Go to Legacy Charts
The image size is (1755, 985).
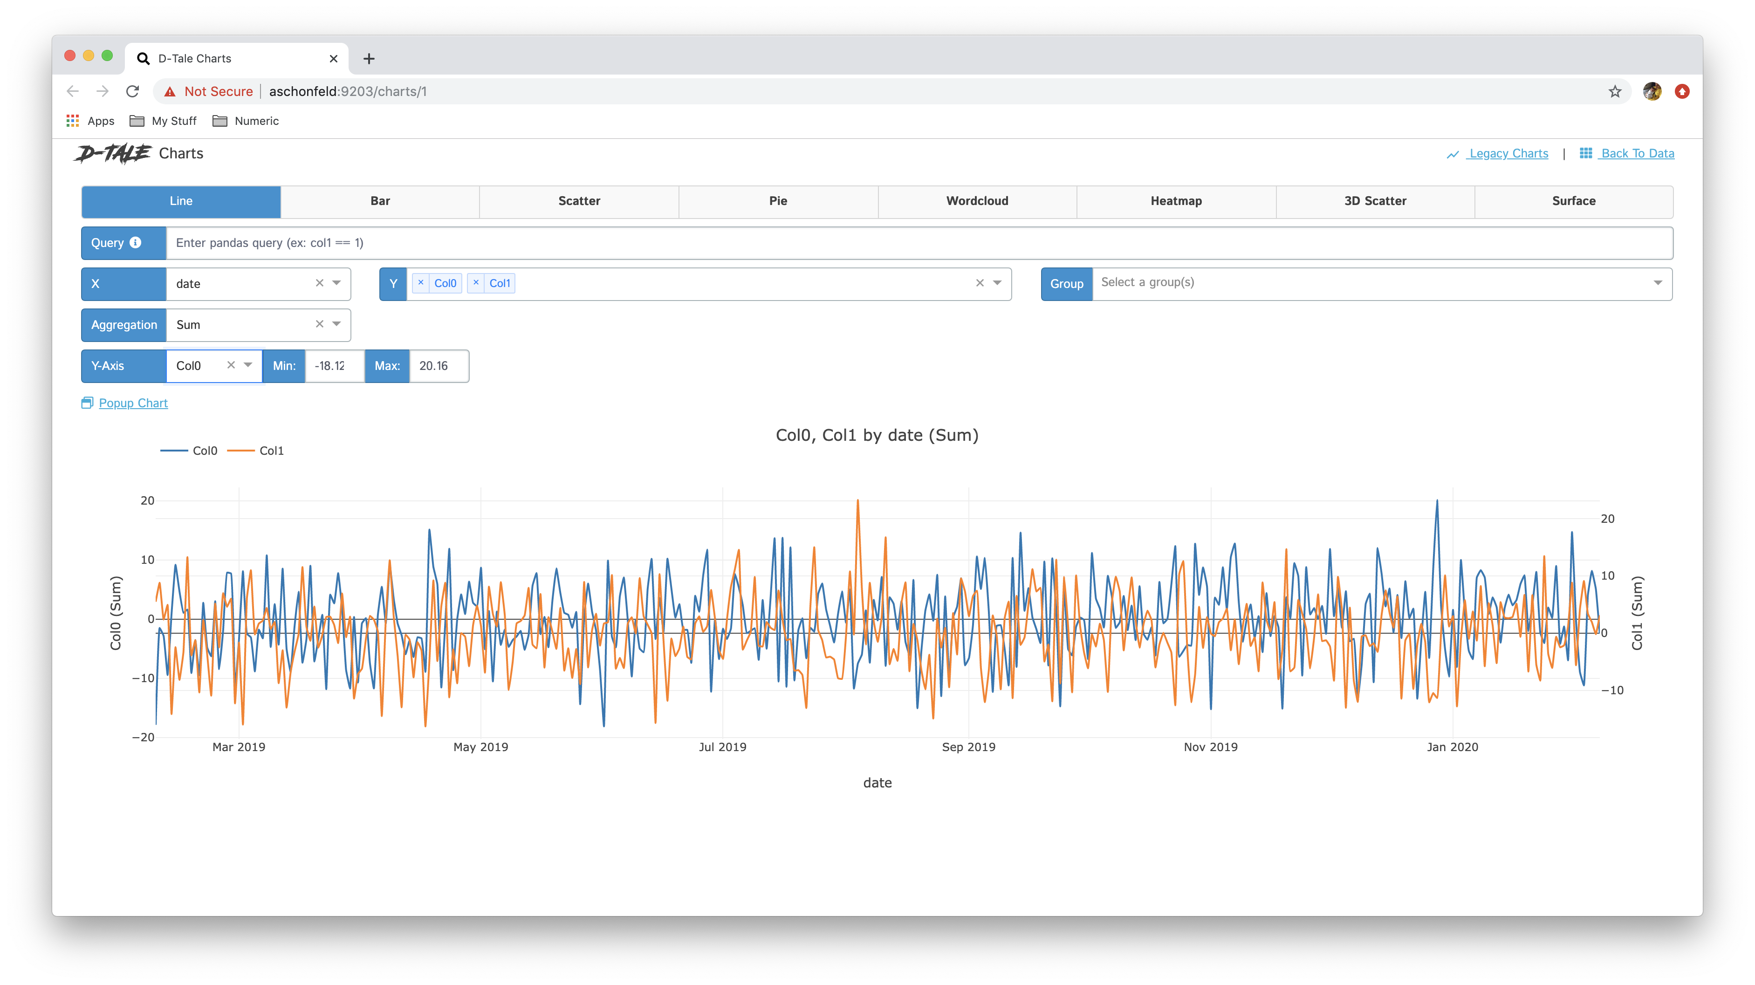[x=1508, y=153]
